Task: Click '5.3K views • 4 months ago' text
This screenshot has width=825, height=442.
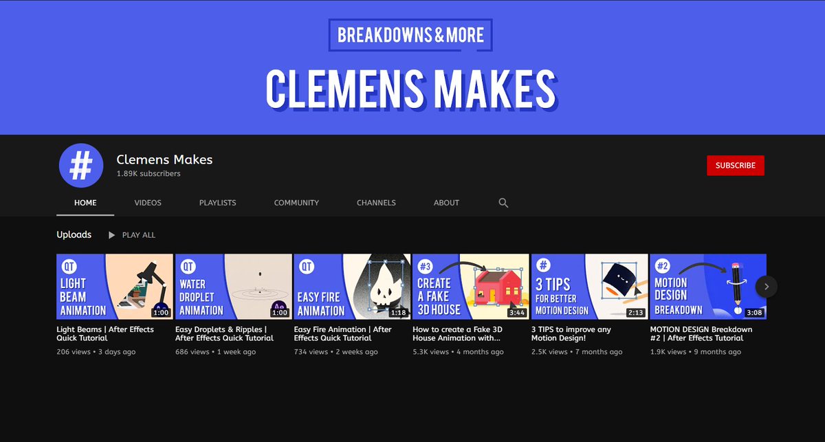Action: pos(458,352)
